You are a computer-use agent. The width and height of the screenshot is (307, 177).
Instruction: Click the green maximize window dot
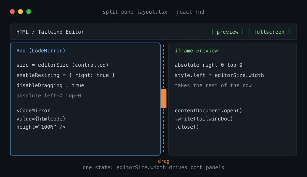tap(29, 12)
